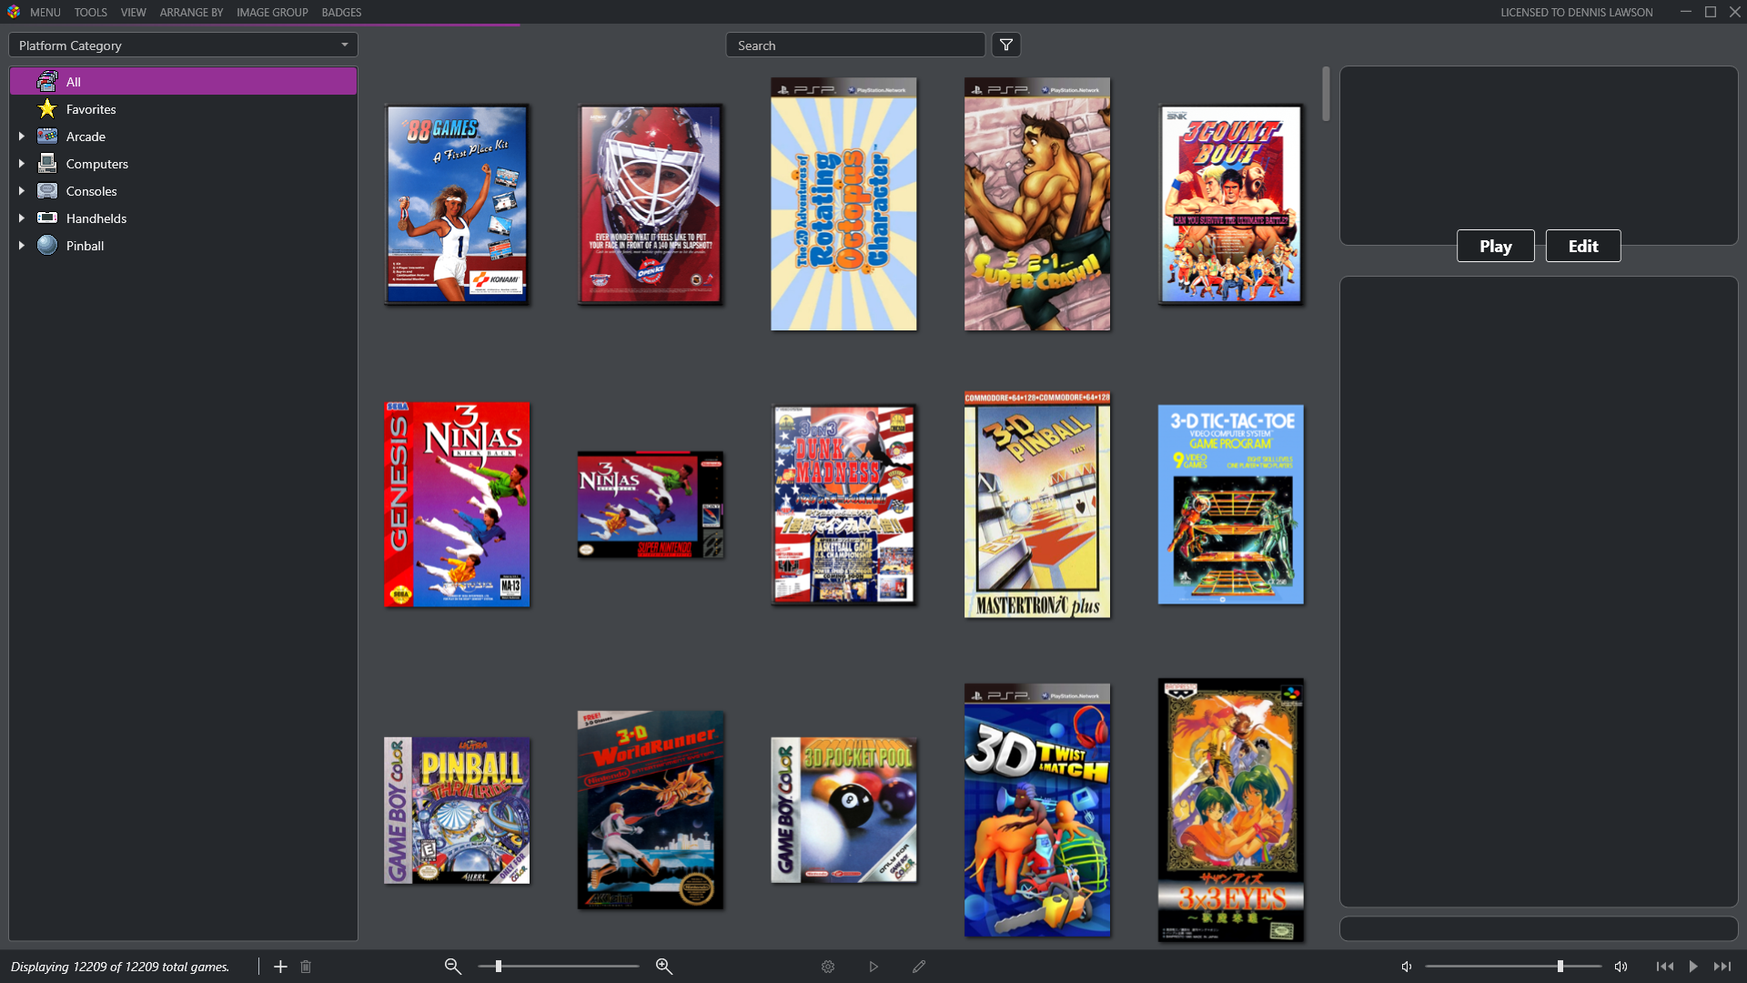Select the 3D Pocket Pool cover
Image resolution: width=1747 pixels, height=983 pixels.
click(843, 810)
